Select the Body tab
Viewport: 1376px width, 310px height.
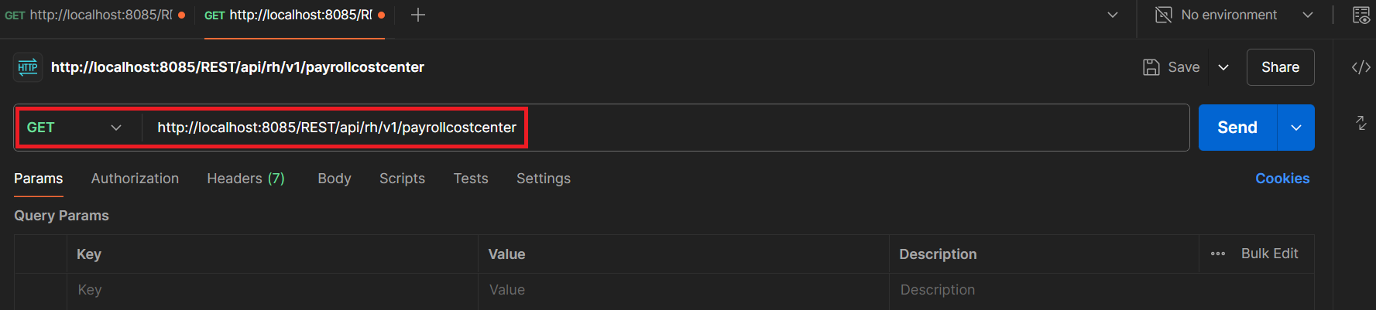334,179
